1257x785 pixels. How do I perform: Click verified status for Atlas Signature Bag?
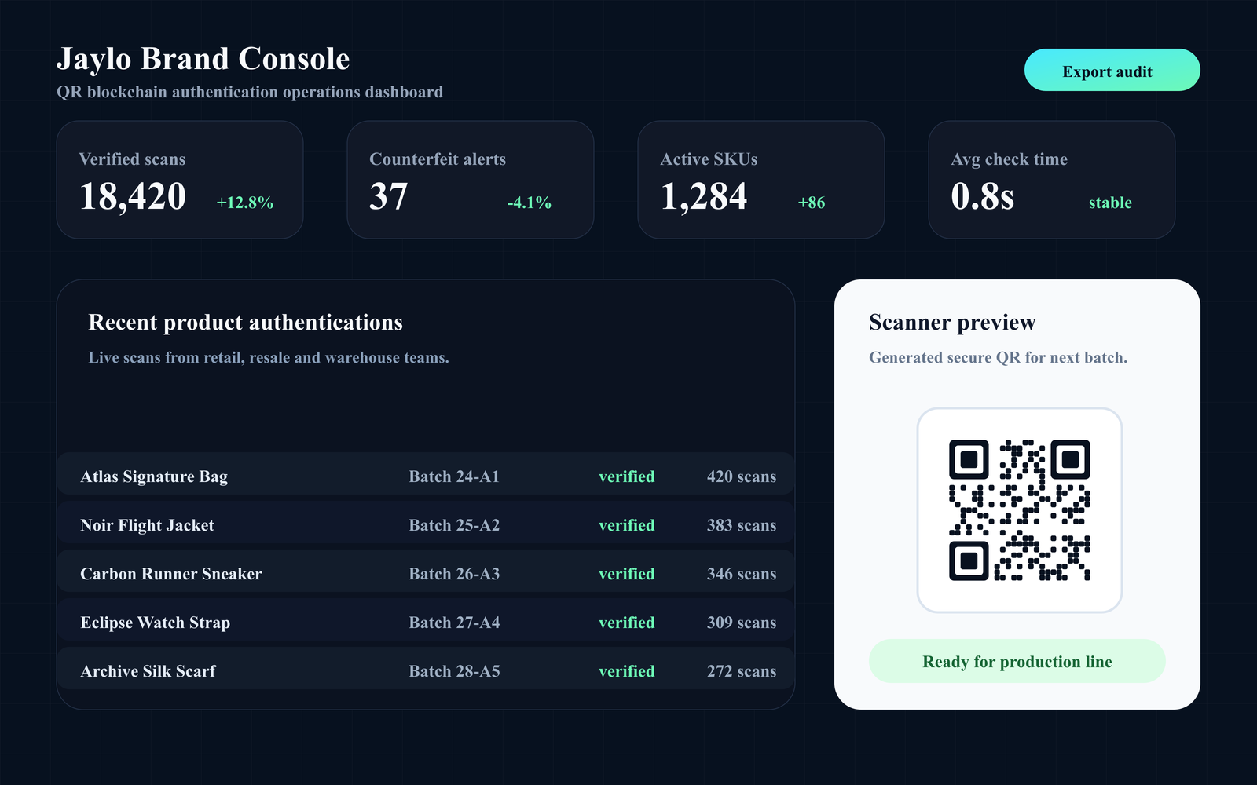click(627, 476)
